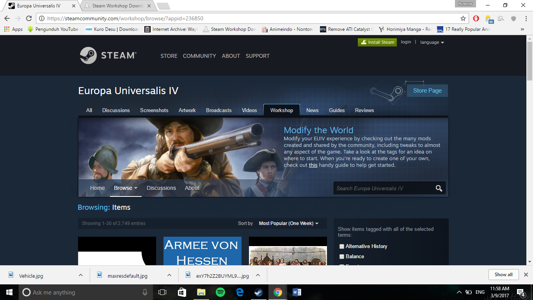Open the STORE menu in Steam header
The width and height of the screenshot is (533, 300).
point(169,56)
